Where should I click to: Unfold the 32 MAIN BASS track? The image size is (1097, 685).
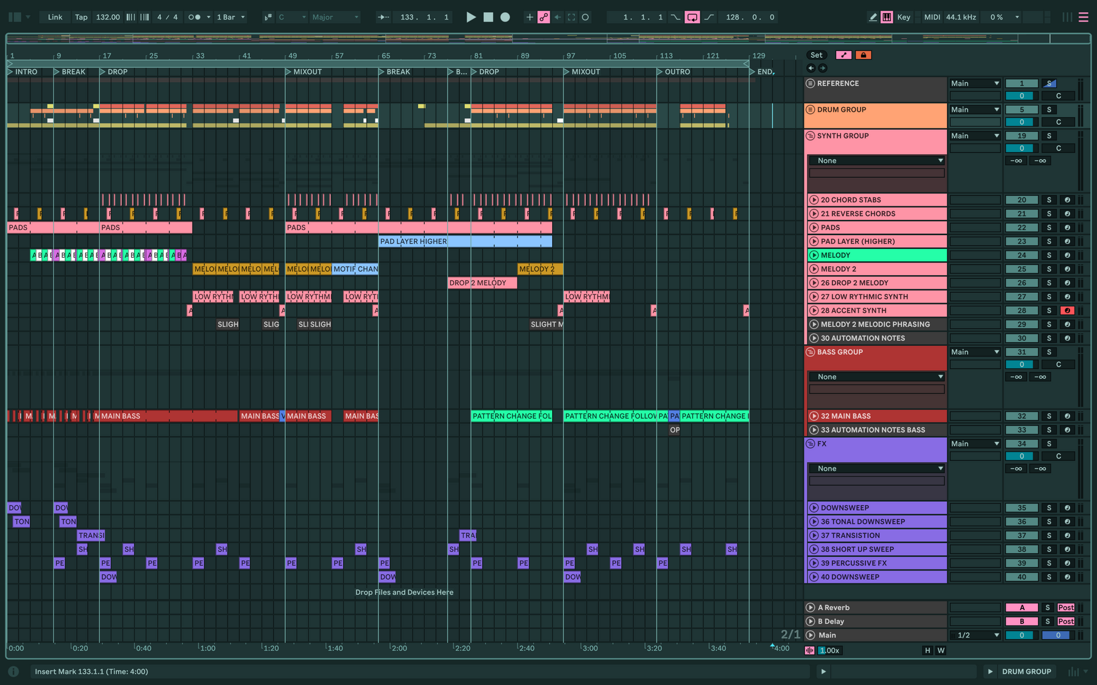coord(814,416)
